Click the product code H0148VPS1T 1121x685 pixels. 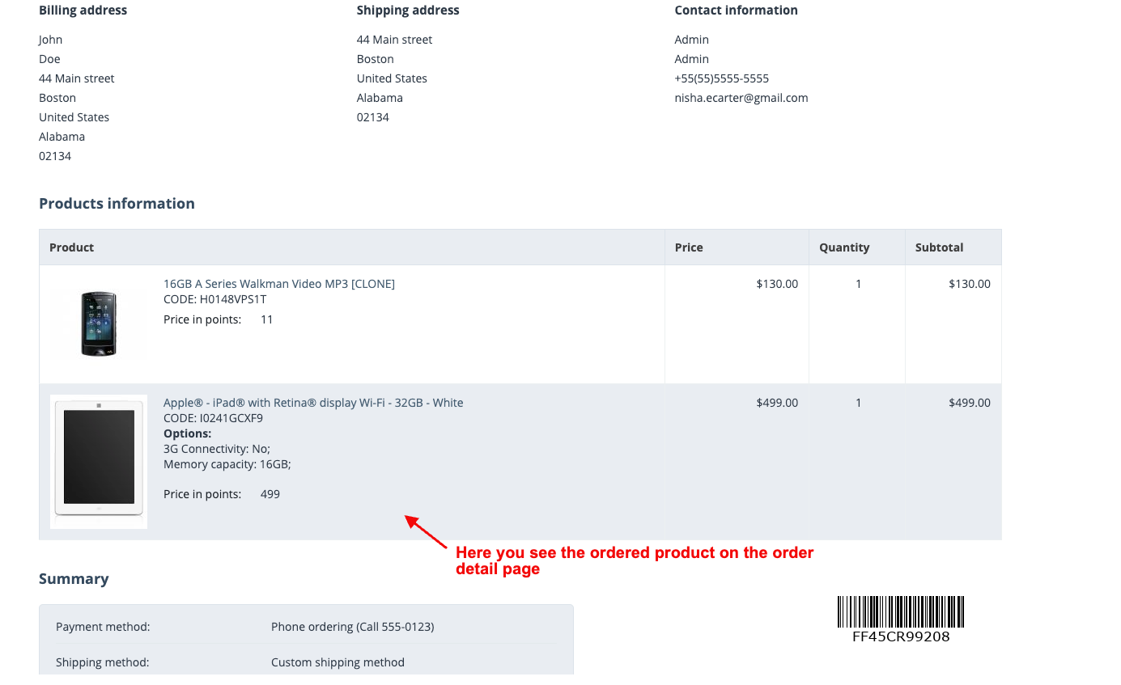tap(215, 299)
